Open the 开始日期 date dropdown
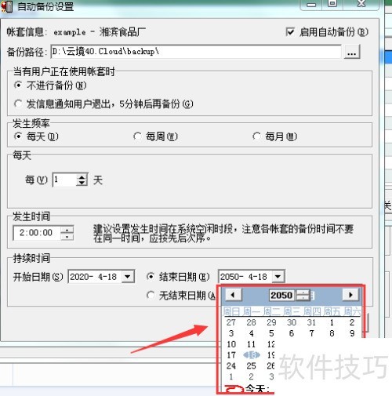This screenshot has height=396, width=392. pos(128,277)
